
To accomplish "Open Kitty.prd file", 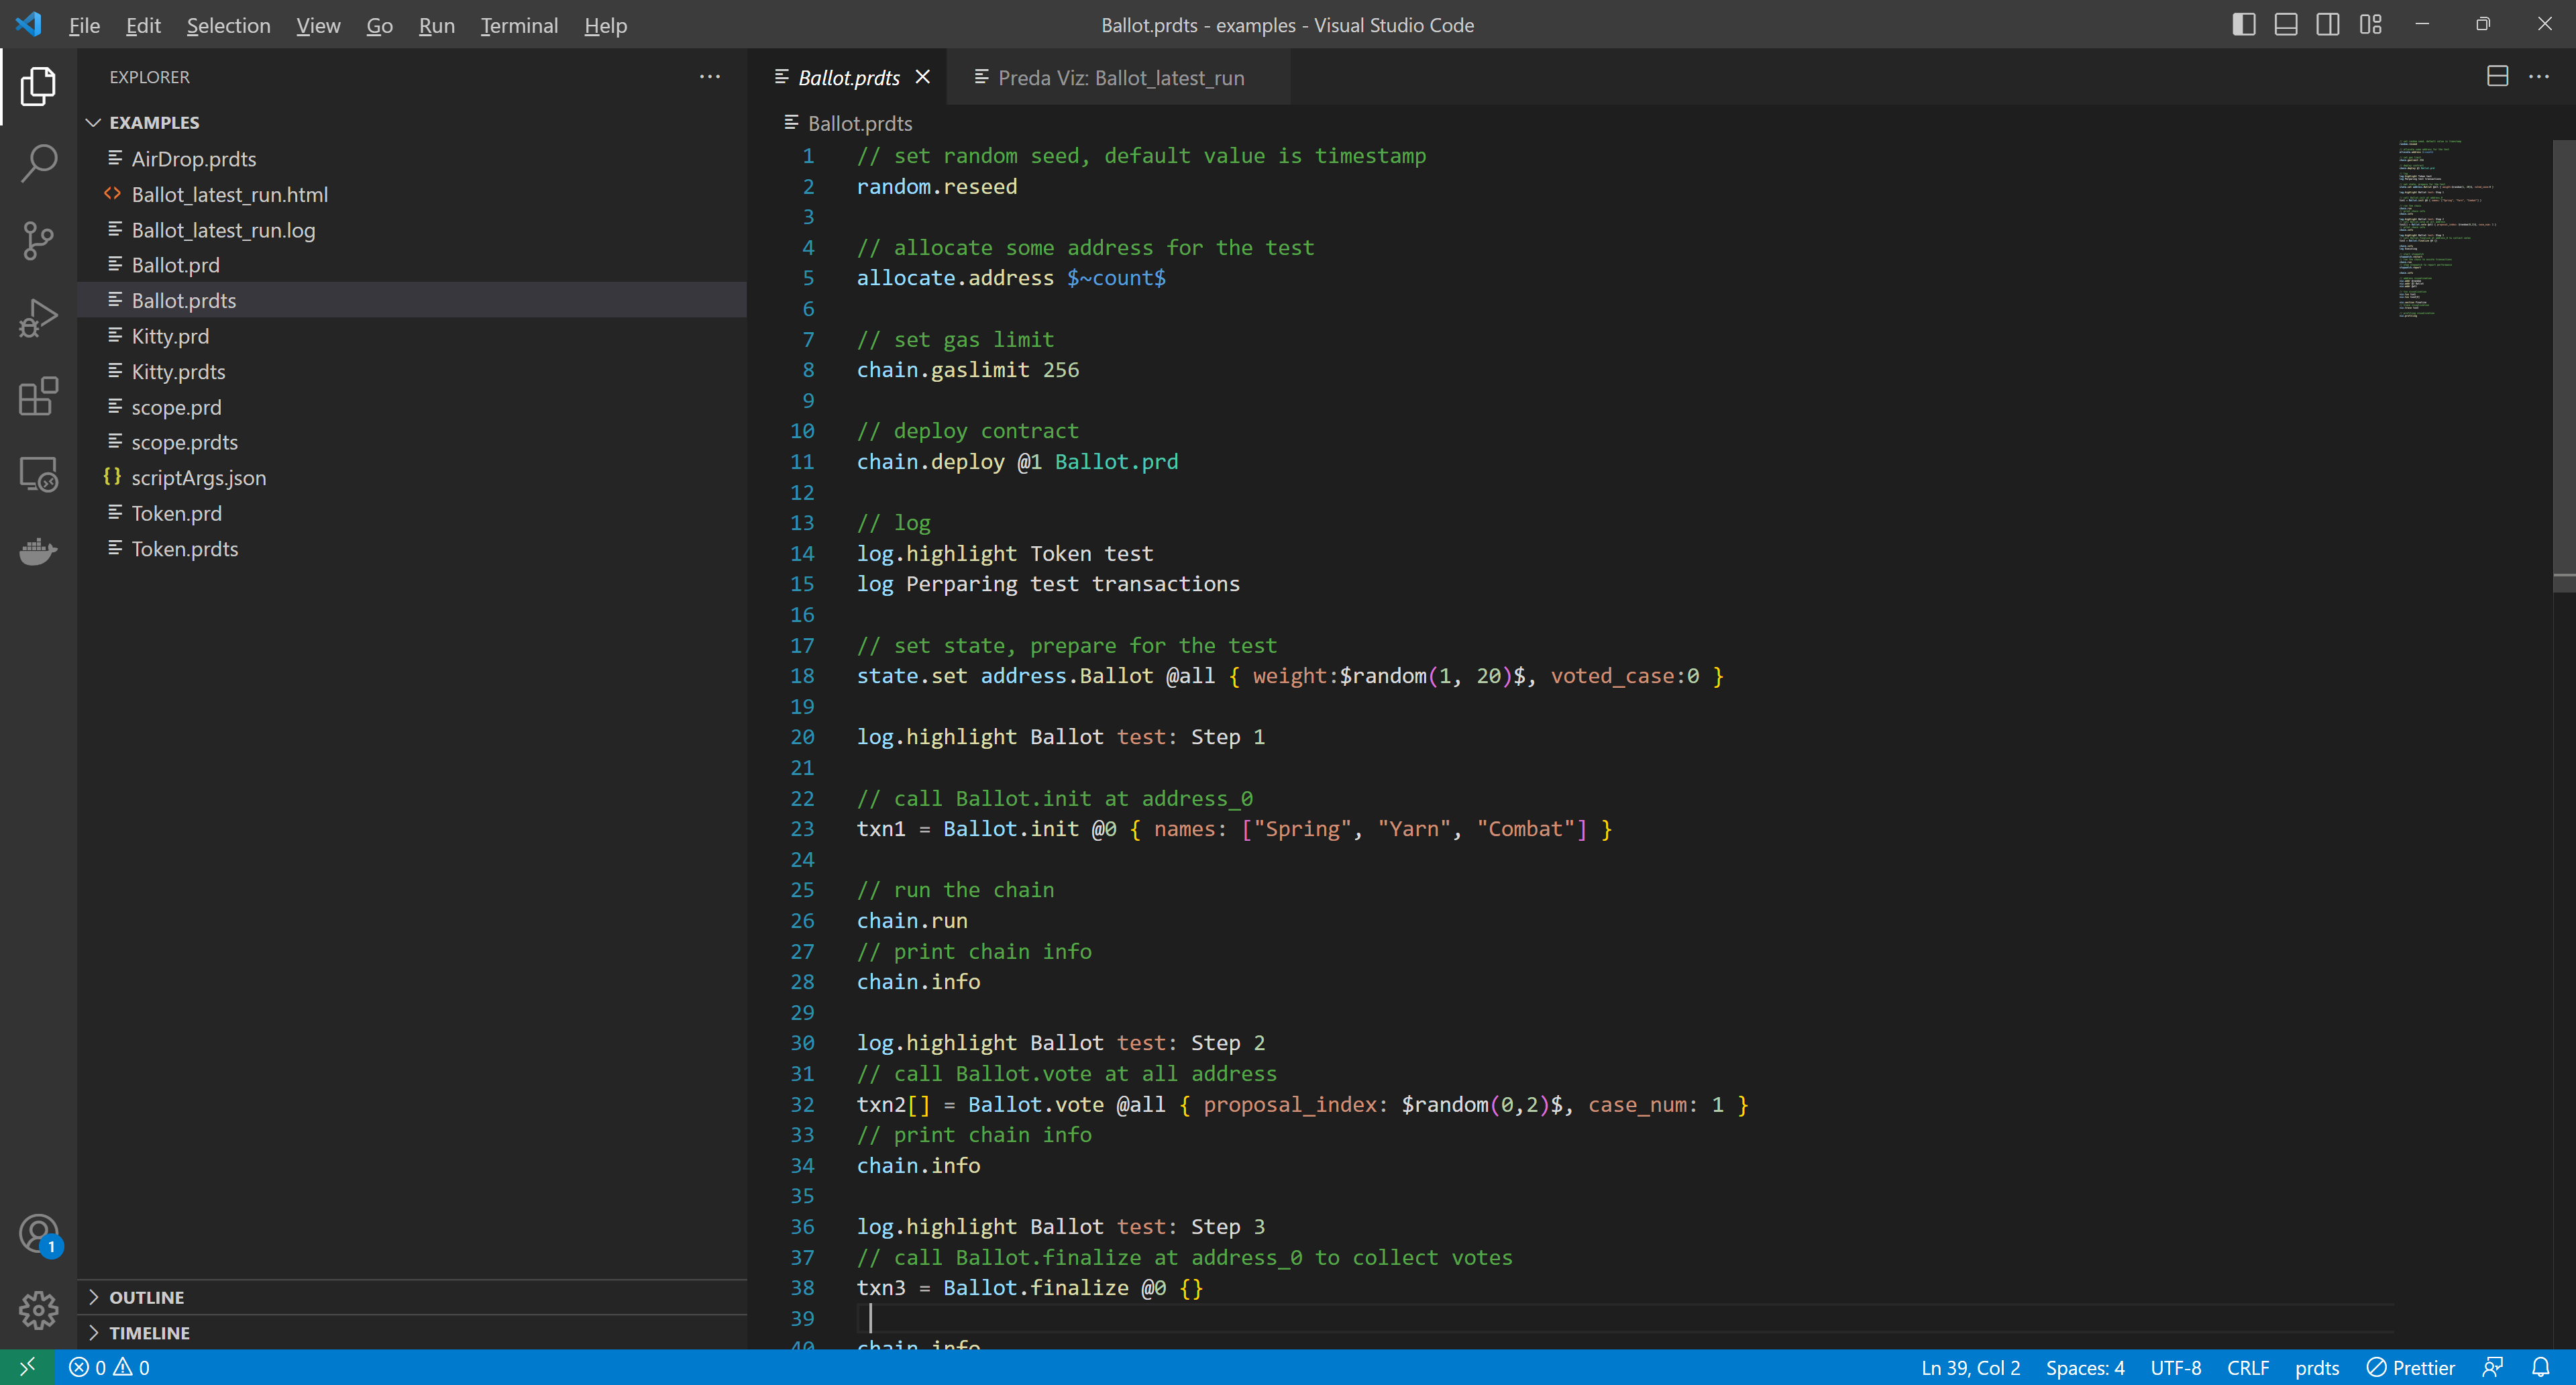I will (x=412, y=336).
